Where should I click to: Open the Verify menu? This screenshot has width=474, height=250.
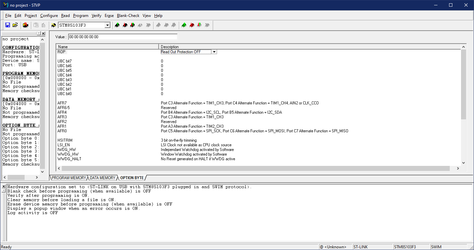[97, 16]
